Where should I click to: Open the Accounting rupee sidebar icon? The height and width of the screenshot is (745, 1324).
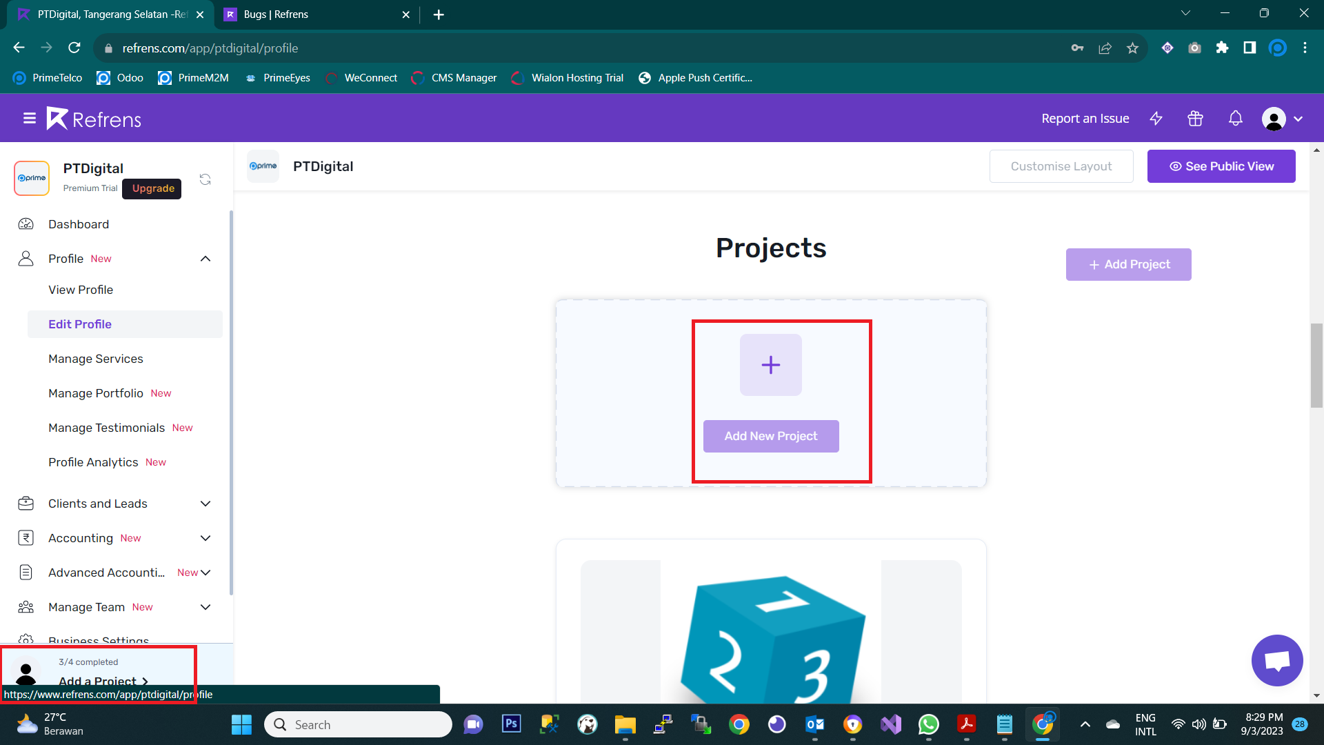(x=26, y=538)
